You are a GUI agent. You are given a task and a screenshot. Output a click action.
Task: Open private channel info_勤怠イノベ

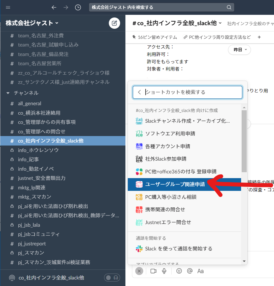pos(63,169)
